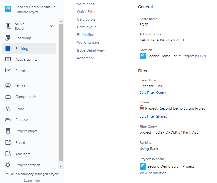Select Quick Filters board setting
Image resolution: width=217 pixels, height=183 pixels.
87,12
